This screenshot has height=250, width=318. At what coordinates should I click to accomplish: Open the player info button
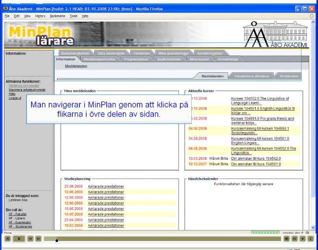[310, 239]
